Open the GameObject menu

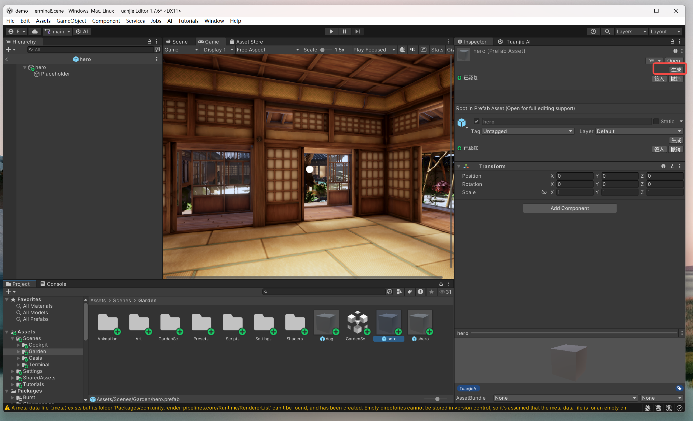(71, 21)
